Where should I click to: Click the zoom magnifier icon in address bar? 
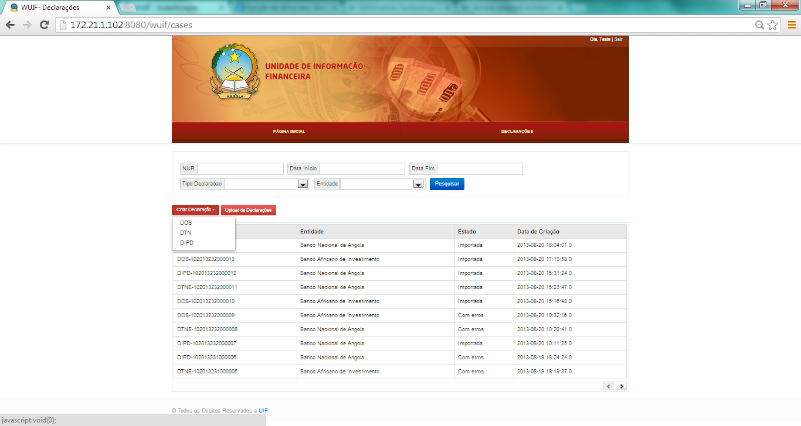click(759, 25)
